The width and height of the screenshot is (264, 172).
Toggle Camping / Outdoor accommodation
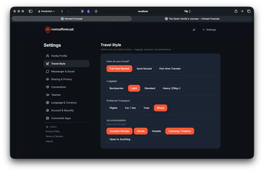click(180, 131)
